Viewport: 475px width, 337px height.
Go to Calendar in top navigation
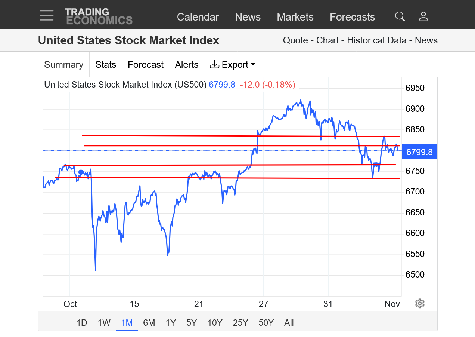(x=198, y=17)
